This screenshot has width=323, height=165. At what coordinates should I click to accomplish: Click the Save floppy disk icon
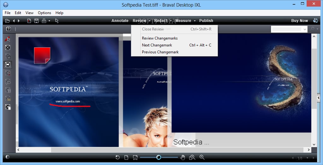(x=37, y=21)
